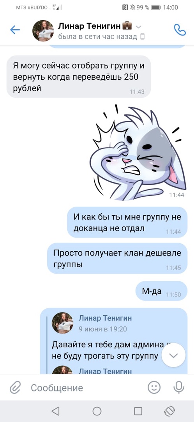Tap the angry rabbit sticker
The width and height of the screenshot is (194, 422).
(x=138, y=153)
